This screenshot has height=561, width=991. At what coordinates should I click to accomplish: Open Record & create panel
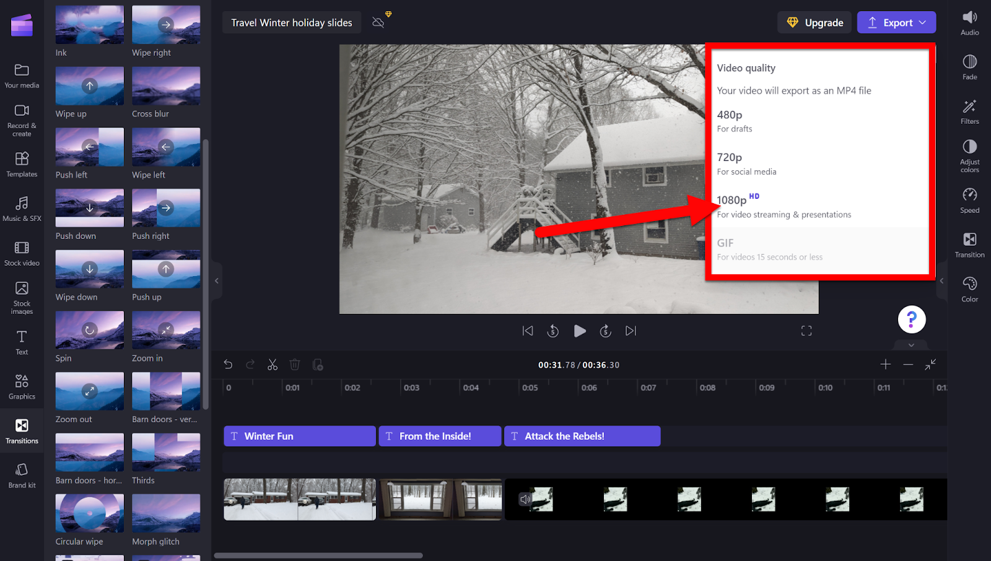[x=22, y=120]
